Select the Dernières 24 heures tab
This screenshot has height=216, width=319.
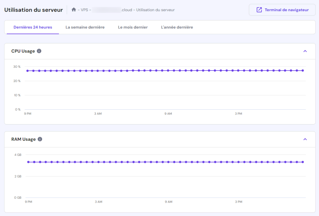(x=33, y=27)
